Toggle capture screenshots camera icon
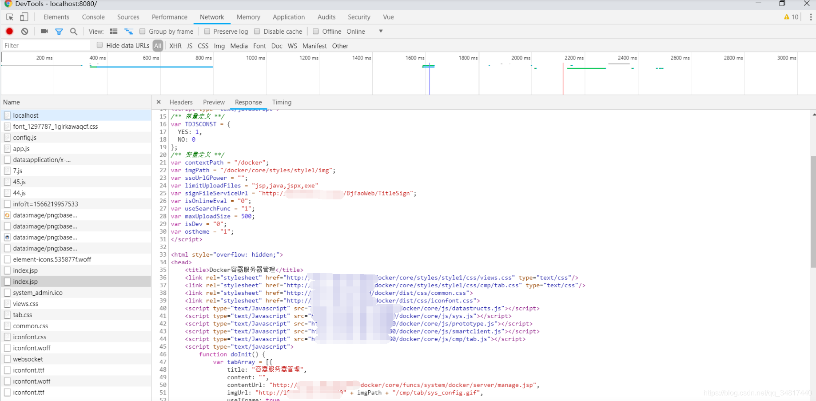This screenshot has height=401, width=816. tap(44, 31)
